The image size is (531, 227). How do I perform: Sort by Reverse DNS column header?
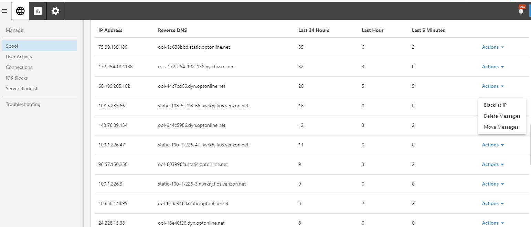pos(172,31)
